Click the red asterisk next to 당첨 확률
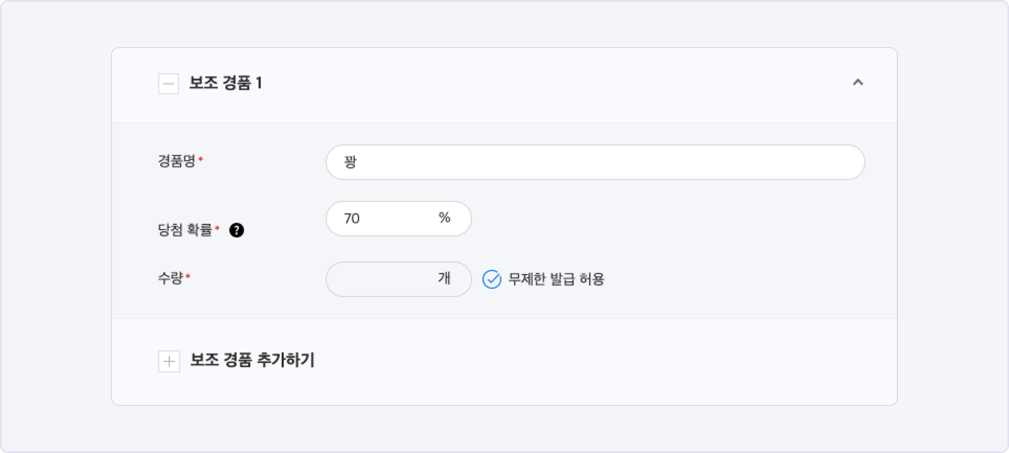 point(217,227)
